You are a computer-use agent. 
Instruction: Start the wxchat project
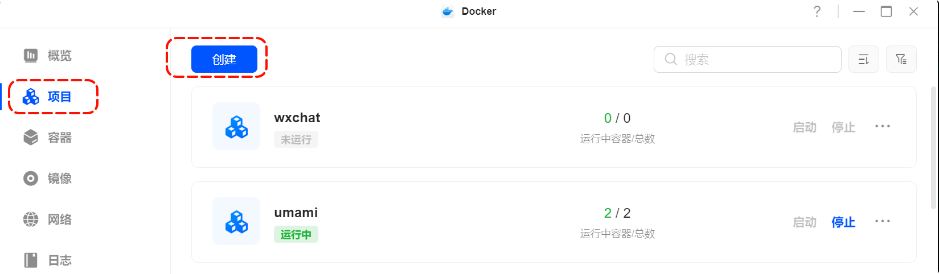tap(805, 127)
